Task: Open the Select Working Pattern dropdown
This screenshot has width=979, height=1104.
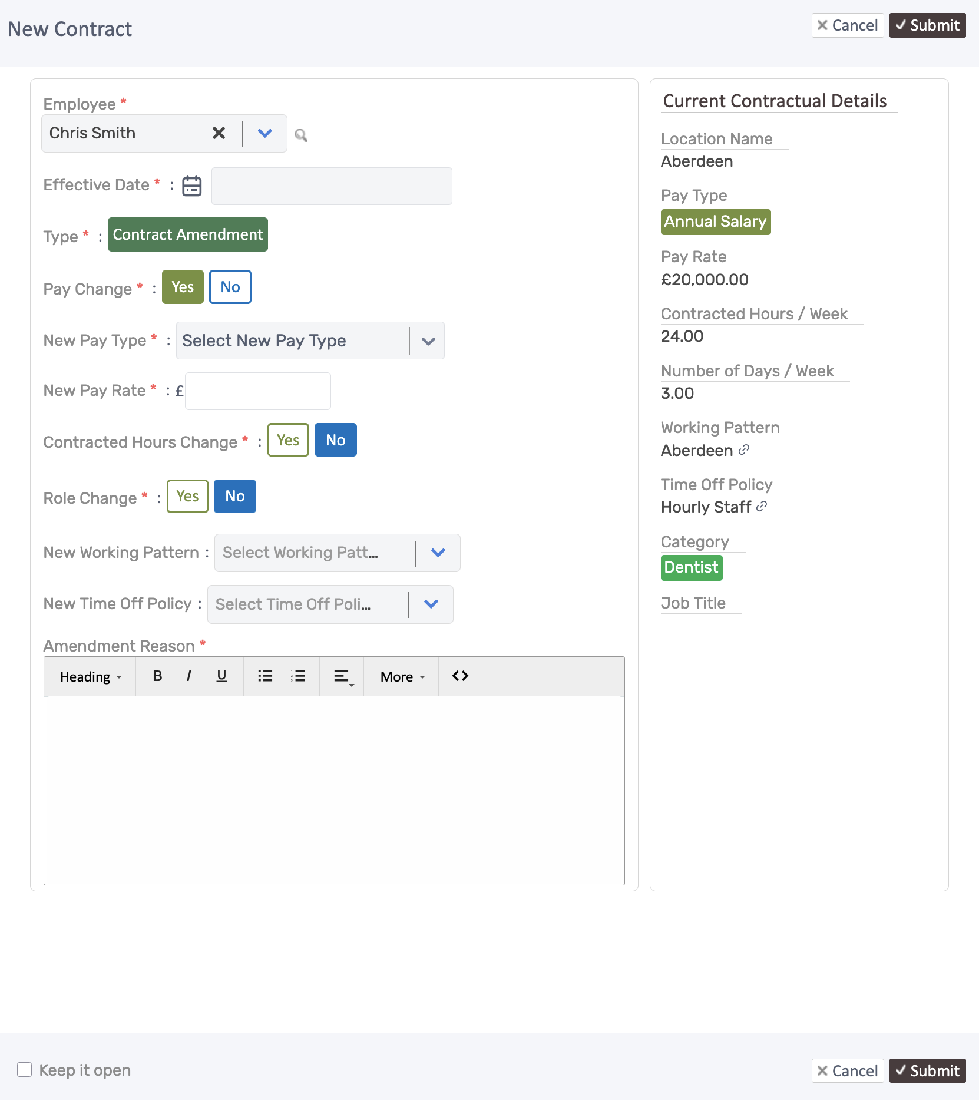Action: [x=438, y=553]
